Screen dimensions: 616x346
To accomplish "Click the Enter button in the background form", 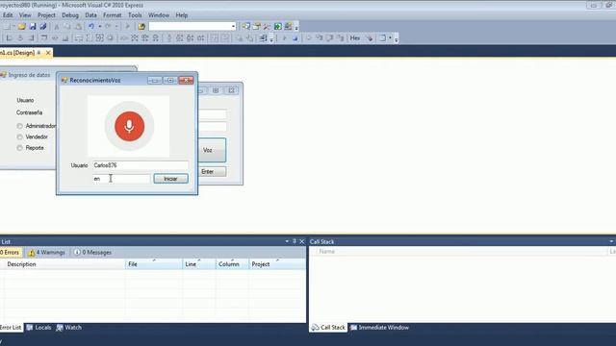I will click(x=212, y=171).
